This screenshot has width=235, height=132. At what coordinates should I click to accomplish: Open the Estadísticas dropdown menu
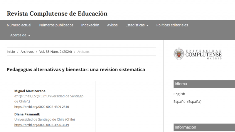click(137, 25)
